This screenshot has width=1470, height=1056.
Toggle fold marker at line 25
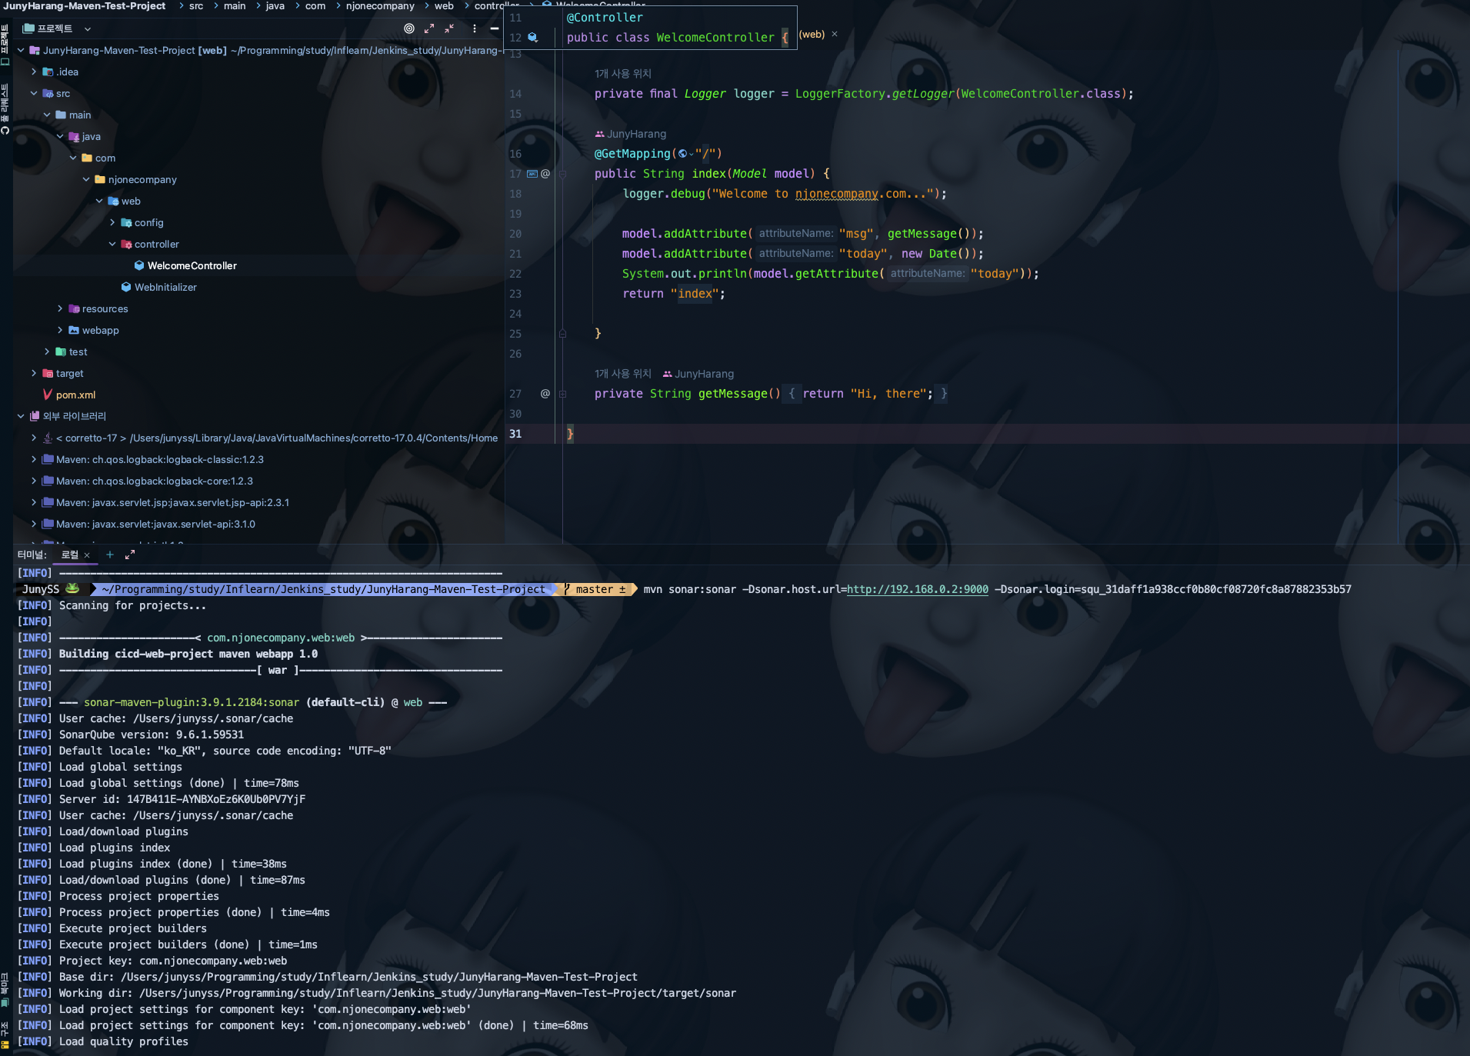(x=562, y=334)
